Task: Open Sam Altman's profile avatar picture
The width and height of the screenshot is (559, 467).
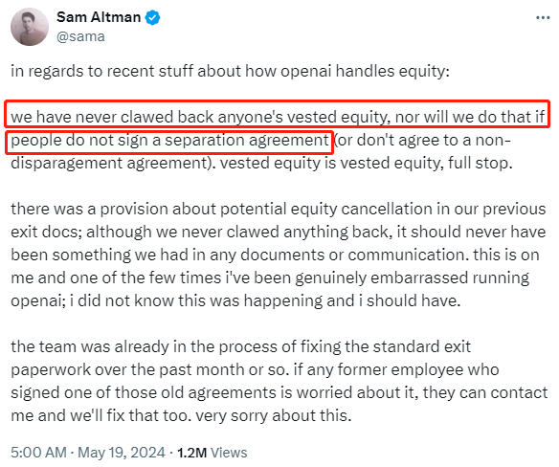Action: (x=30, y=27)
